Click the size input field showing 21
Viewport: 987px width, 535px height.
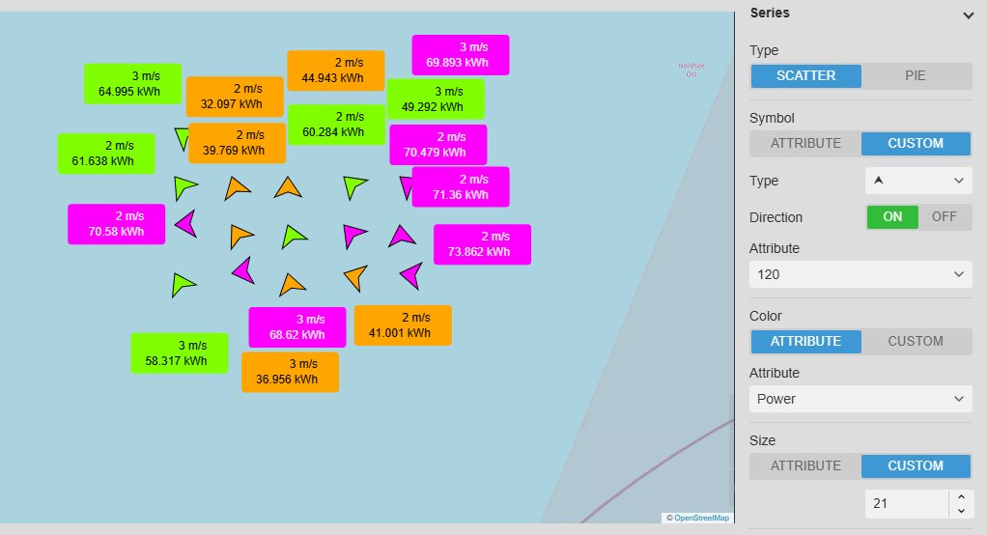click(907, 503)
